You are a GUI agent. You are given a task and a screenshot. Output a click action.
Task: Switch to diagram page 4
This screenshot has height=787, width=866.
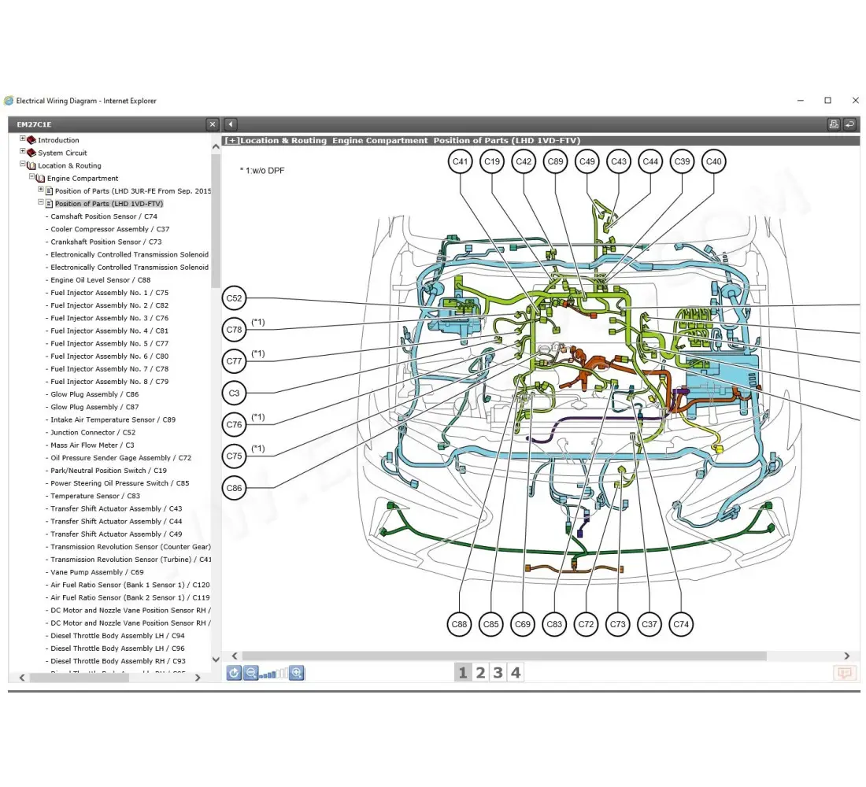click(516, 673)
